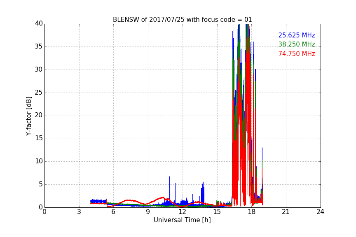The height and width of the screenshot is (237, 356).
Task: Click the y-axis tick label 20
Action: pyautogui.click(x=39, y=115)
